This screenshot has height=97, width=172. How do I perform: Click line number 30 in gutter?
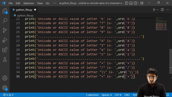coord(18,54)
